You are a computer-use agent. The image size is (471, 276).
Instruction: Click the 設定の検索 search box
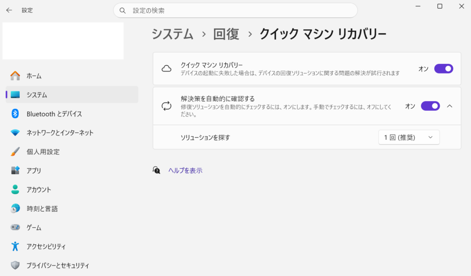[x=235, y=10]
